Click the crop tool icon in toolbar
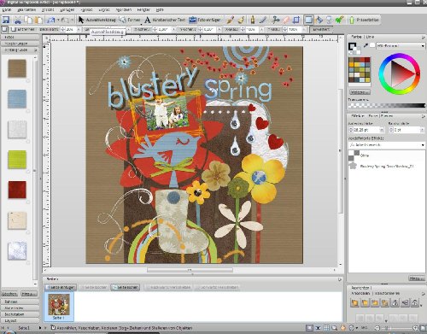427x334 pixels. click(296, 20)
